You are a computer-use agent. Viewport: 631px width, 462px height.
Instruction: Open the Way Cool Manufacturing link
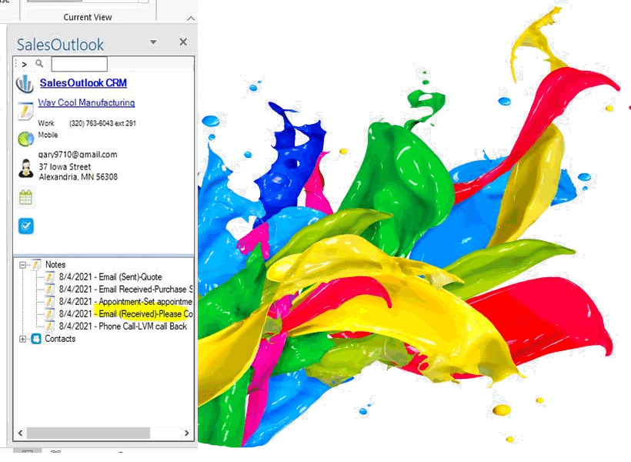(x=86, y=102)
